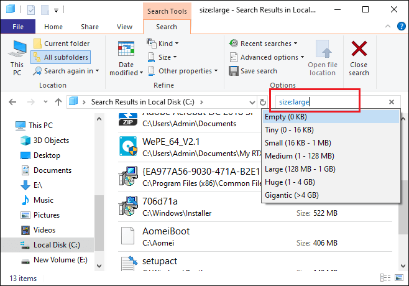The width and height of the screenshot is (409, 286).
Task: Click the ZIP file icon
Action: pos(128,120)
